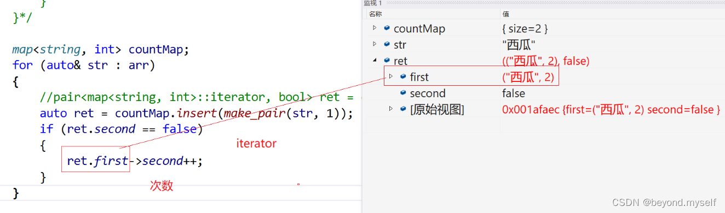725x213 pixels.
Task: Click the 名称 column header
Action: coord(375,14)
